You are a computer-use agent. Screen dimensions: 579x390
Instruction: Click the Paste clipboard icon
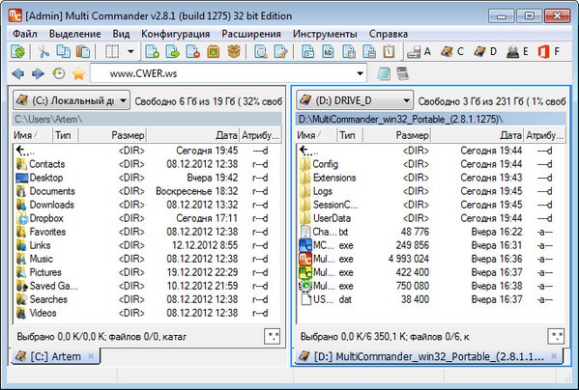click(83, 51)
